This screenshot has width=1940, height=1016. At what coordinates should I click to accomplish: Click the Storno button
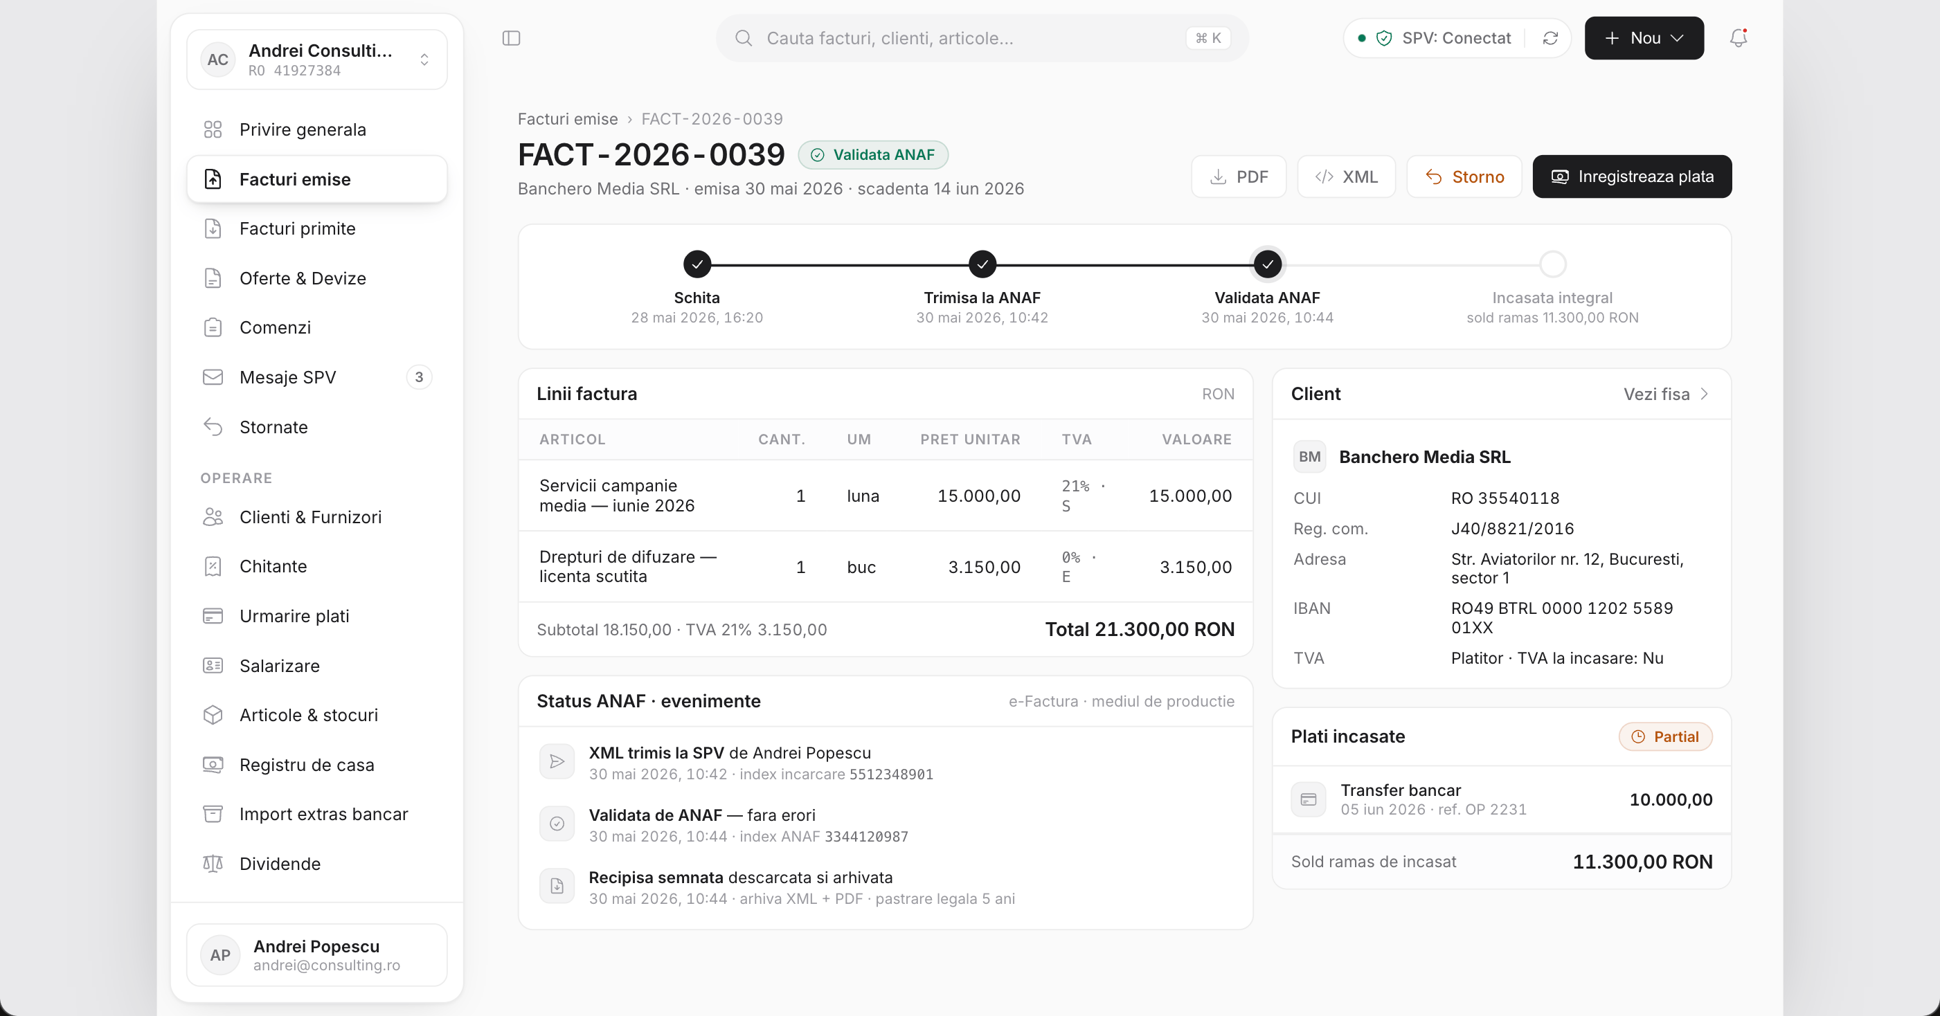coord(1464,177)
